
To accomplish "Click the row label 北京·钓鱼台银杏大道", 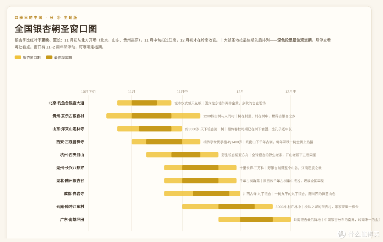I will (x=66, y=103).
